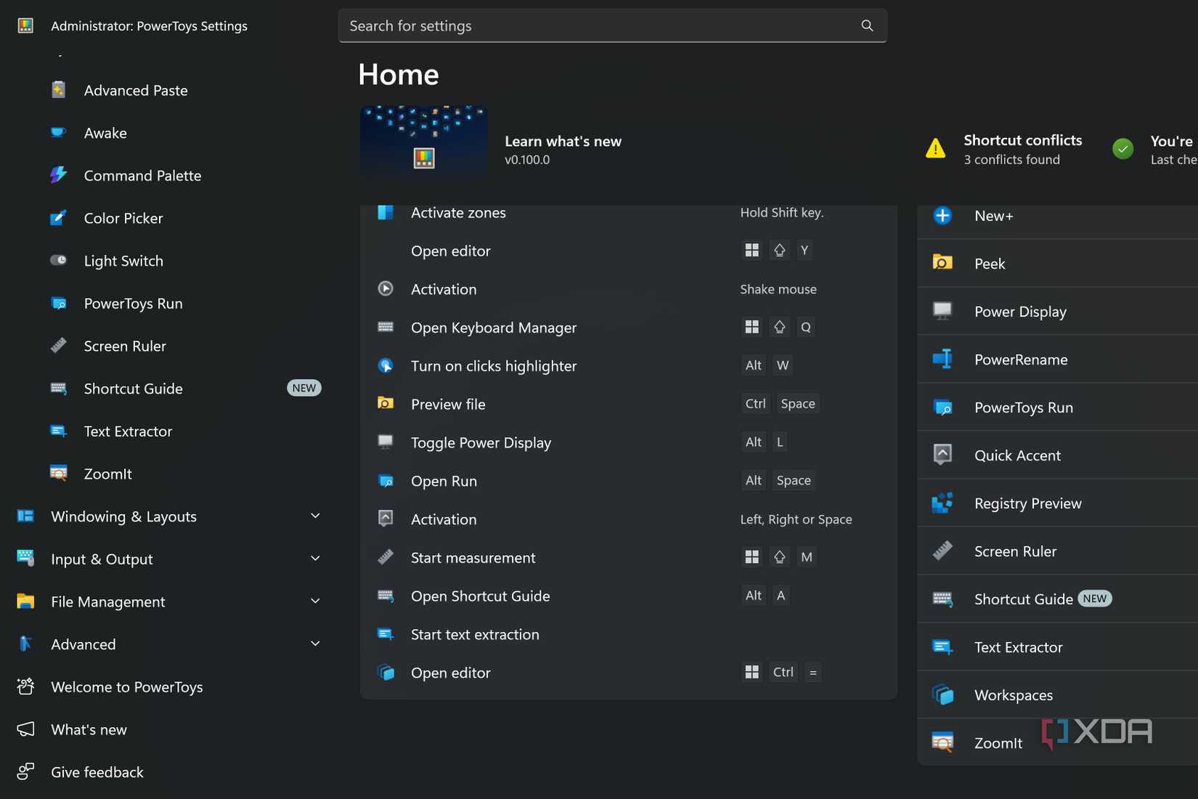Expand the Input & Output chevron
Screen dimensions: 1198x799
[x=315, y=559]
